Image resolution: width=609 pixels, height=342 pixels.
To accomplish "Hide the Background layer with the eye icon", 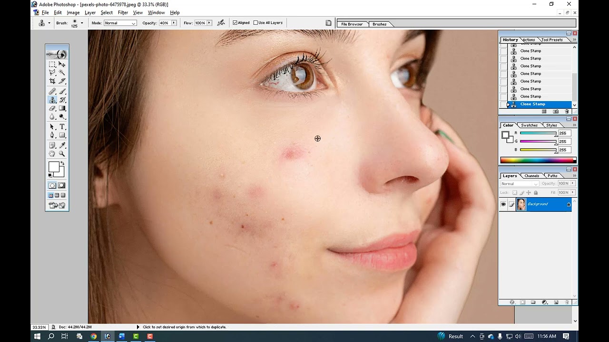I will point(503,204).
